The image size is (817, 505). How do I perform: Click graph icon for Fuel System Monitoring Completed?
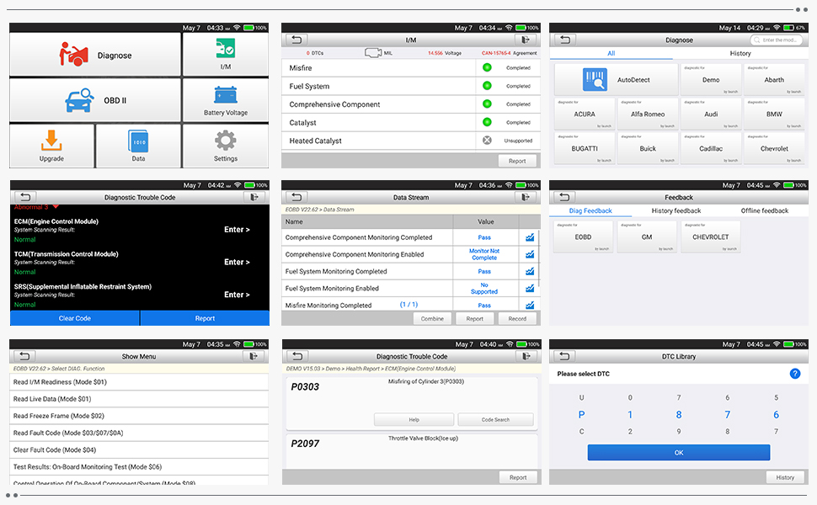530,272
